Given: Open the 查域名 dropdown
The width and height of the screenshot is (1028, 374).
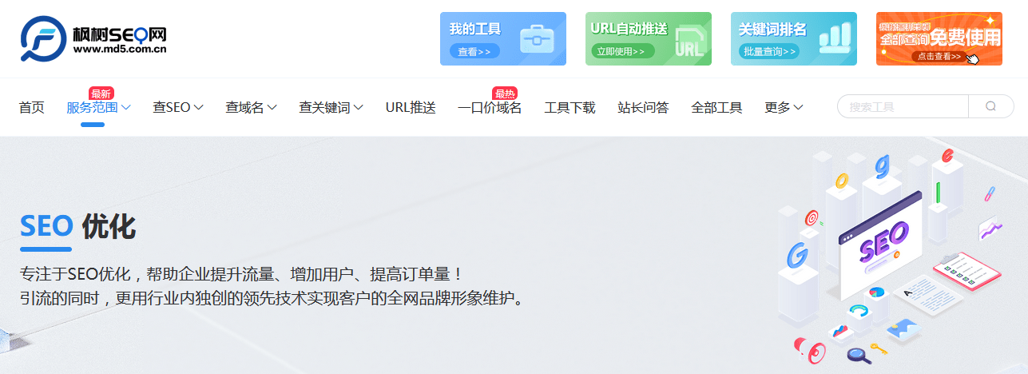Looking at the screenshot, I should (x=251, y=107).
